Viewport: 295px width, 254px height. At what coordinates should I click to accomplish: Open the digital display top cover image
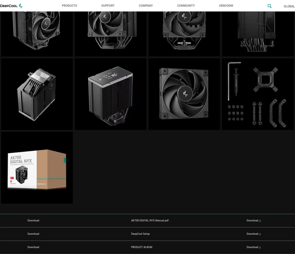[110, 94]
